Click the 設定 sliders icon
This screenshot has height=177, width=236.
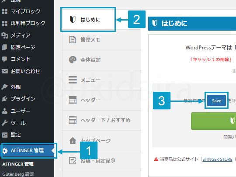tap(4, 135)
